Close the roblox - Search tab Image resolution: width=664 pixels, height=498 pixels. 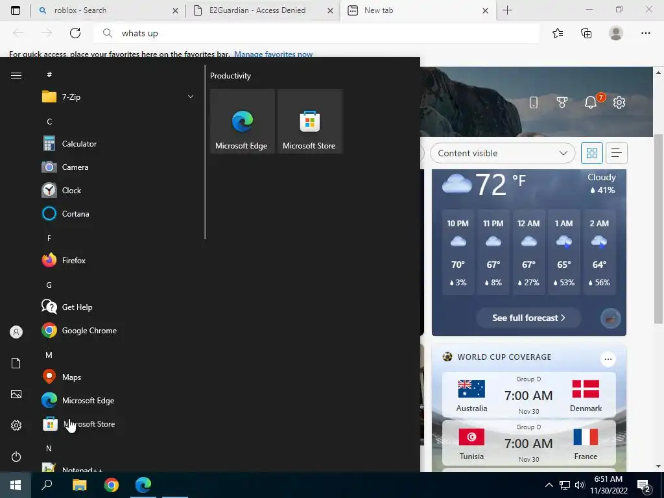click(175, 10)
